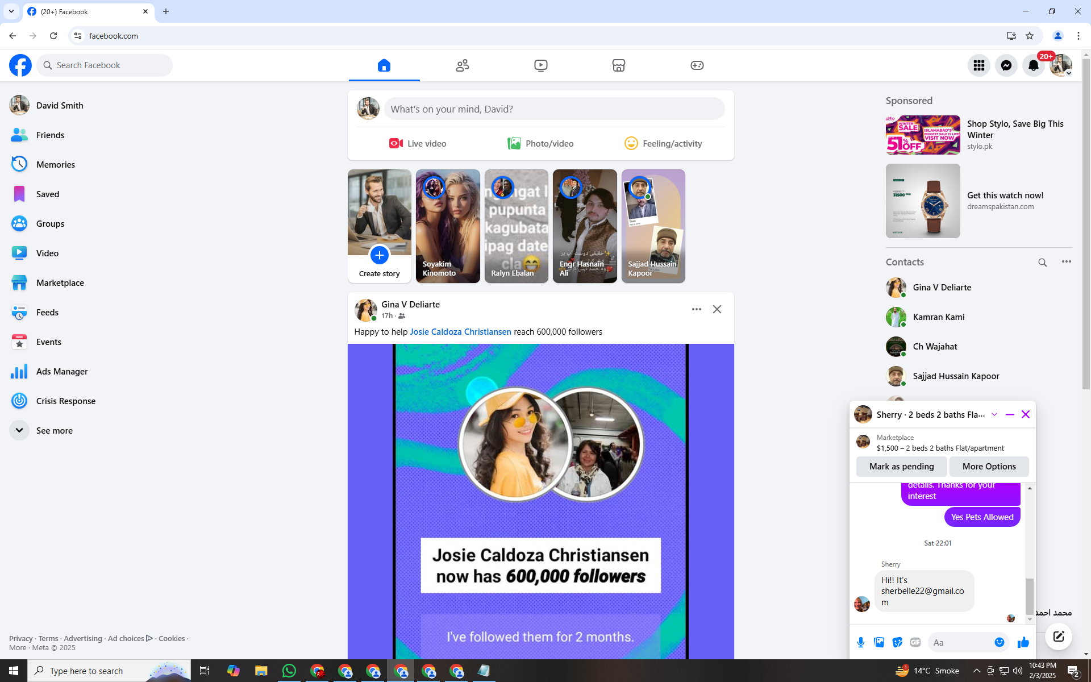Open Josie Caldoza Christiansen profile link
The height and width of the screenshot is (682, 1091).
click(x=460, y=332)
